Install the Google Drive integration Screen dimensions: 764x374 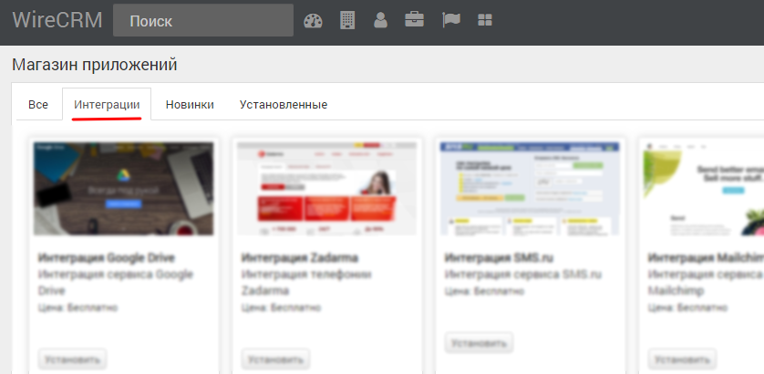(x=73, y=359)
